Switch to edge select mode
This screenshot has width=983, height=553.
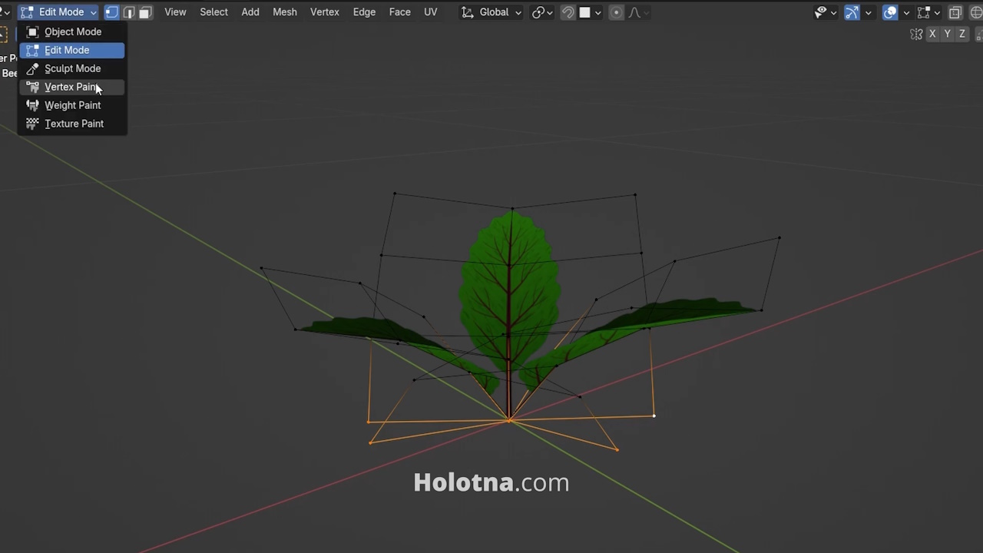(128, 12)
